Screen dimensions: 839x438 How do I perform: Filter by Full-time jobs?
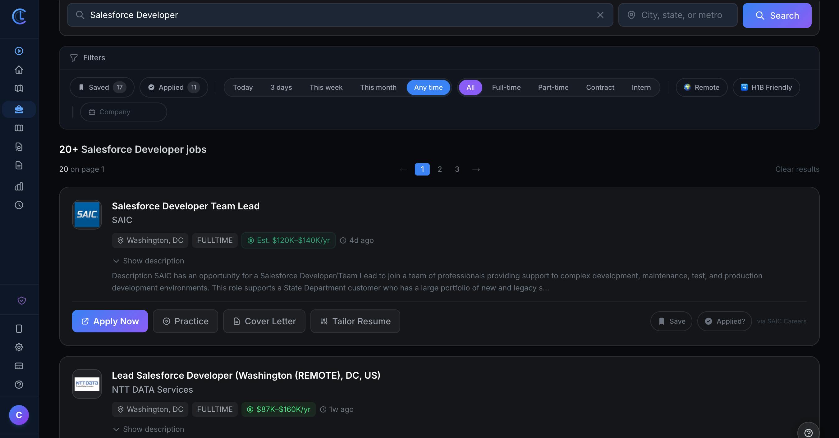coord(507,87)
